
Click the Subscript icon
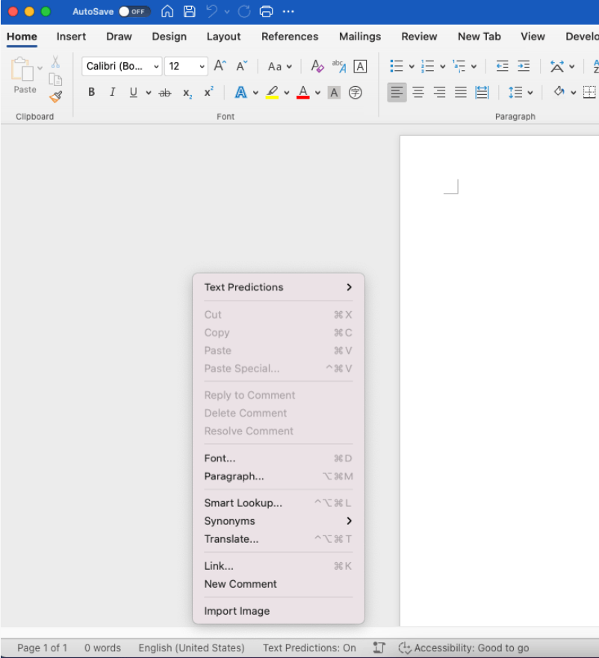click(x=187, y=93)
